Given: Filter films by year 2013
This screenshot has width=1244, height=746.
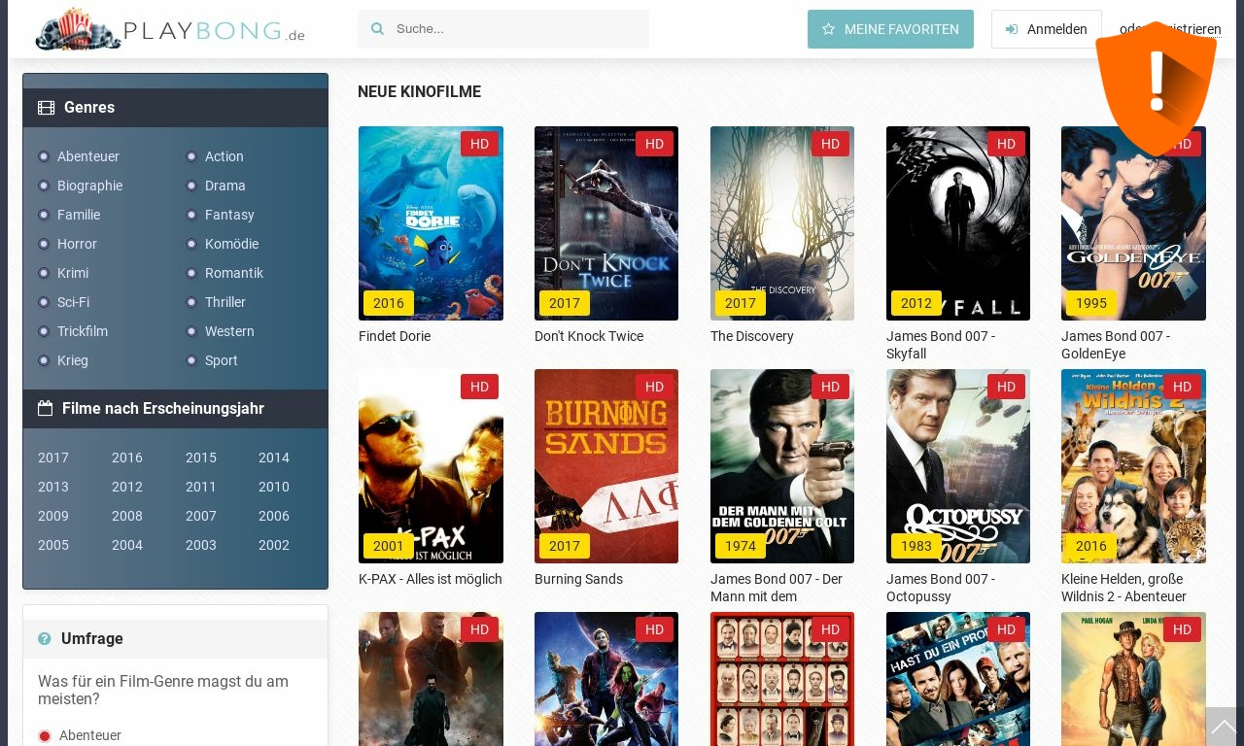Looking at the screenshot, I should click(x=53, y=487).
